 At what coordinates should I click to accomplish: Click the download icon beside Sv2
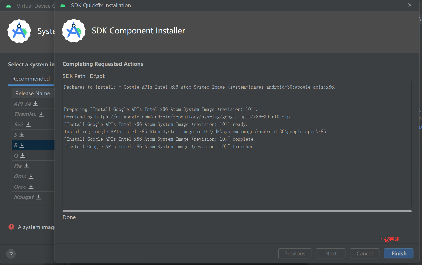coord(28,125)
